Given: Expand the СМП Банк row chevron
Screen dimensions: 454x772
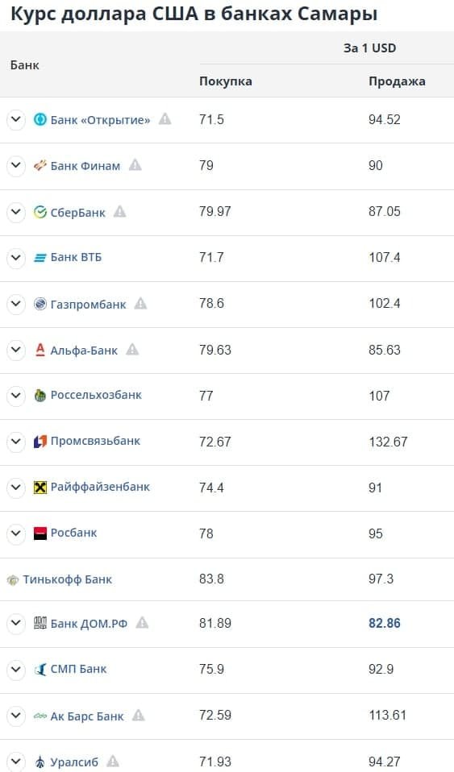Looking at the screenshot, I should pos(16,669).
